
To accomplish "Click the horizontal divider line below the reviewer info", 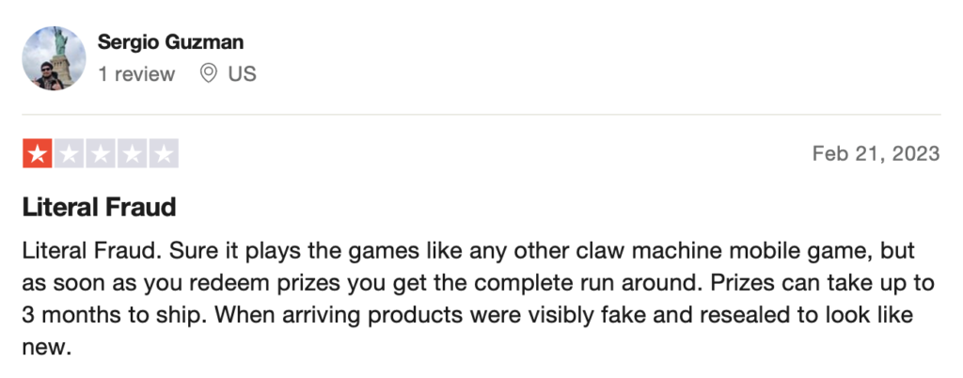I will tap(481, 115).
